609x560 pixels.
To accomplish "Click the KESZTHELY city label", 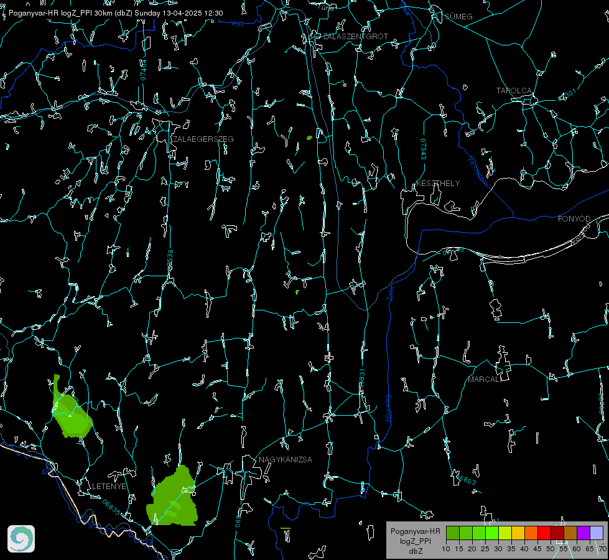I will point(438,183).
